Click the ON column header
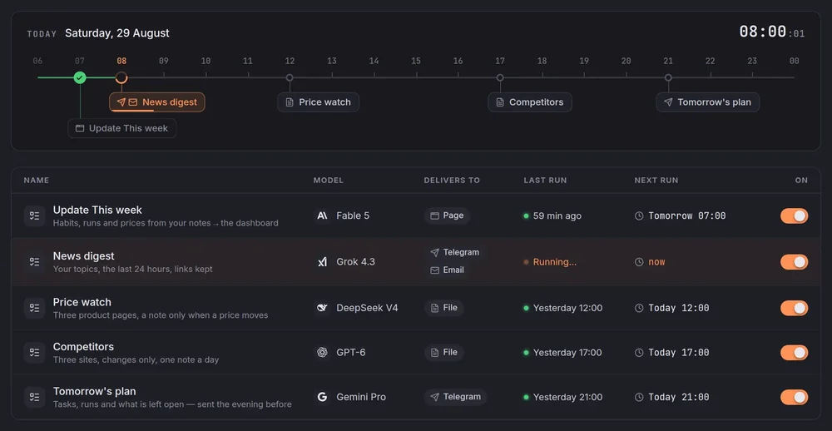 [x=801, y=181]
